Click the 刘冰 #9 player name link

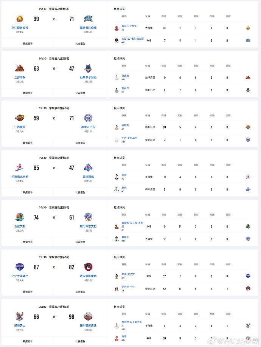click(124, 175)
